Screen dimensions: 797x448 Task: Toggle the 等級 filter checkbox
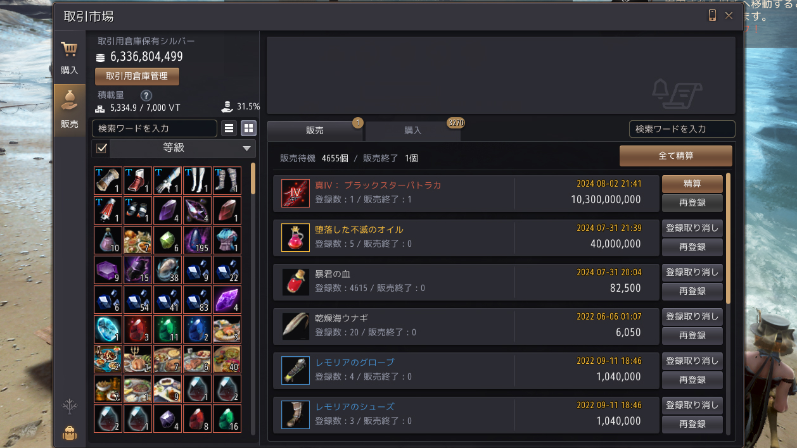(x=101, y=149)
